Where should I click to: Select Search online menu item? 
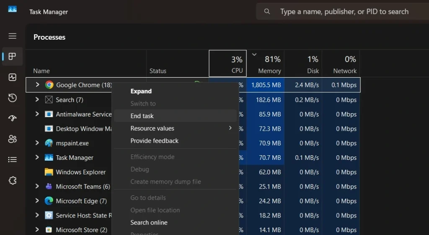pyautogui.click(x=175, y=222)
